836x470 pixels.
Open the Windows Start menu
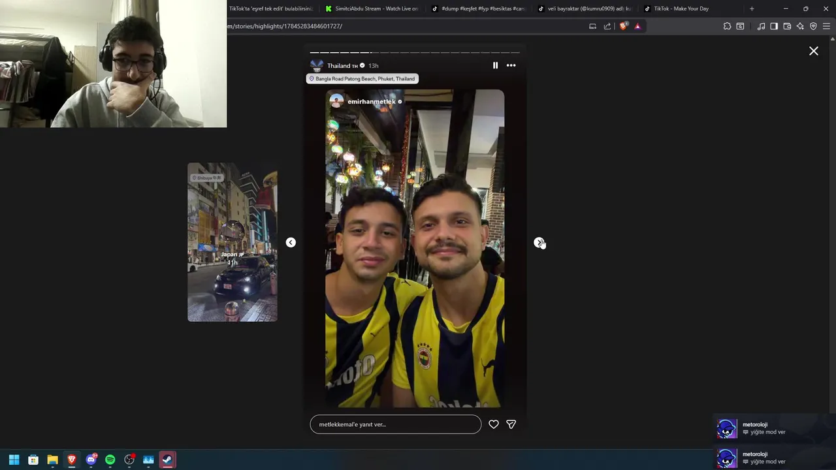coord(14,460)
